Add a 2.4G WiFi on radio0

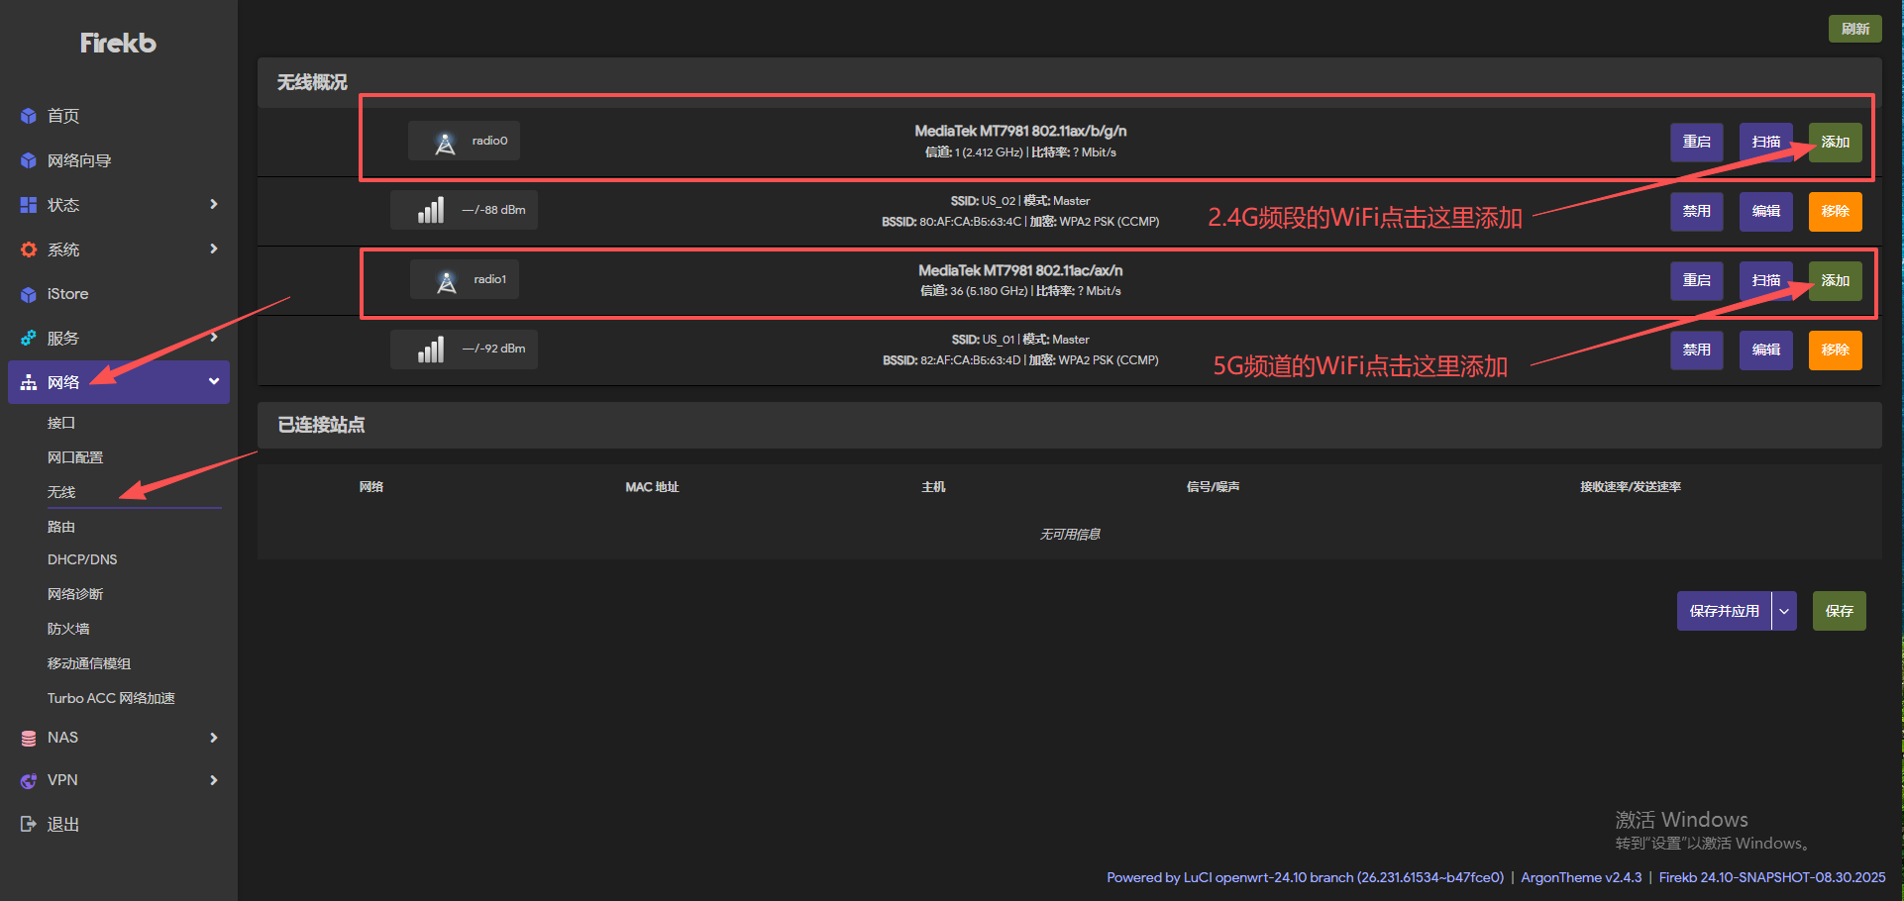(x=1835, y=143)
